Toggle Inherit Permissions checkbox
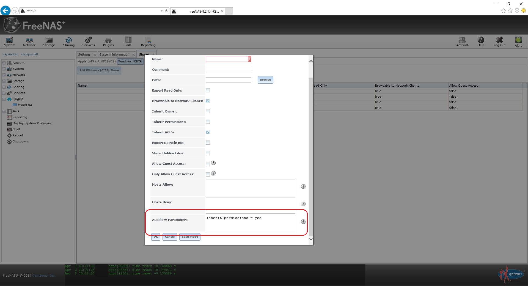Screen dimensions: 528x286 point(208,122)
